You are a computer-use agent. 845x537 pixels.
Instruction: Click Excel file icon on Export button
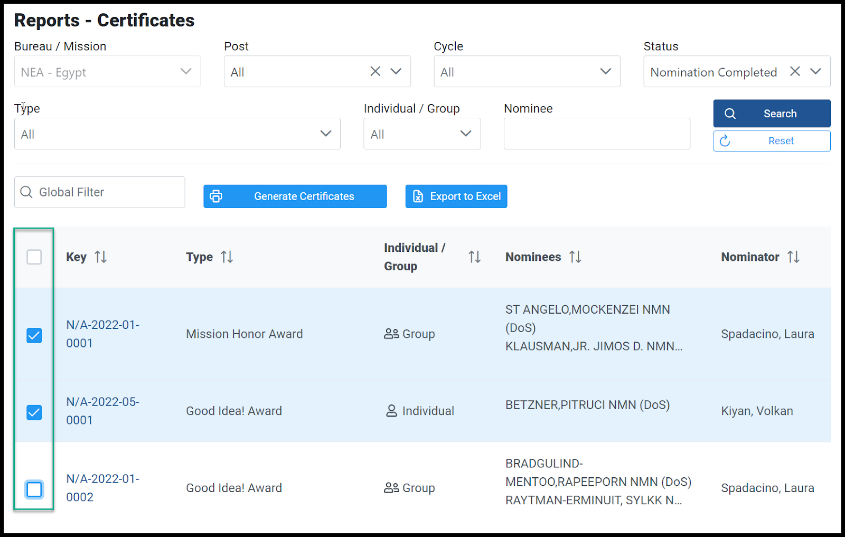[418, 196]
